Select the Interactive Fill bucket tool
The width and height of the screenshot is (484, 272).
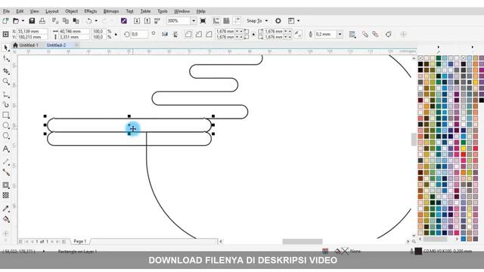point(5,219)
